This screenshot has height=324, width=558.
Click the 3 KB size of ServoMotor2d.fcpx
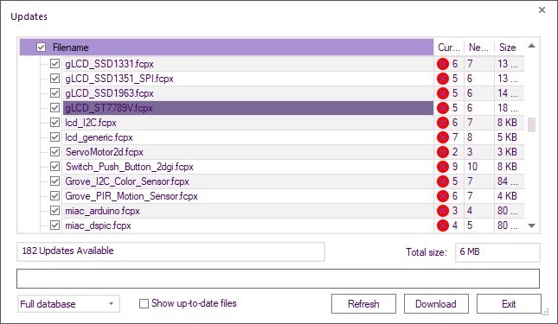pyautogui.click(x=507, y=152)
